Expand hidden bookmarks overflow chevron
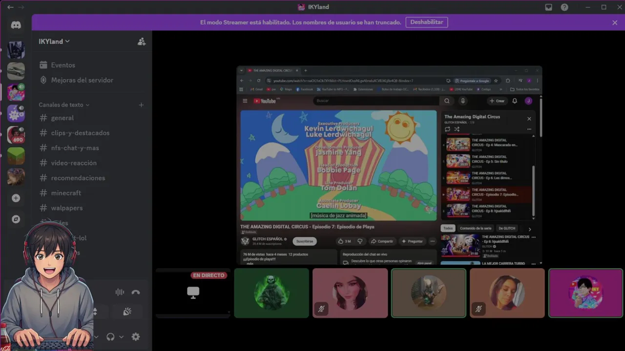Screen dimensions: 625x351 click(x=500, y=89)
